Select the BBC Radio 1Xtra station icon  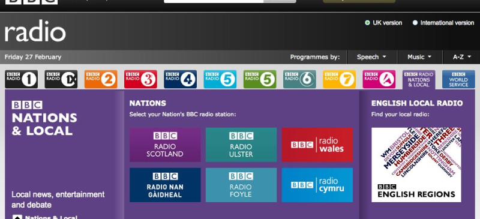pyautogui.click(x=61, y=79)
